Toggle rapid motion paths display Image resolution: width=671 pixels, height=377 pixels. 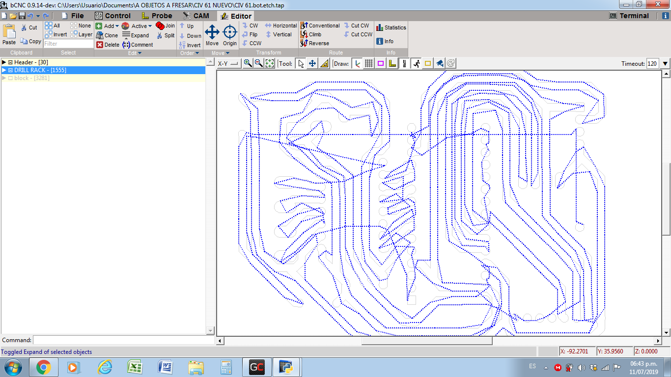tap(416, 63)
